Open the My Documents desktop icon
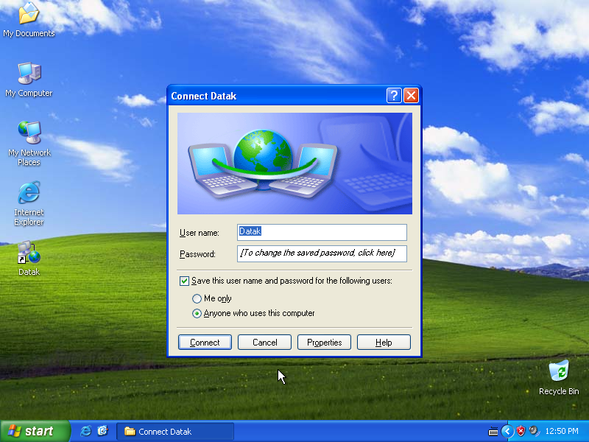The width and height of the screenshot is (589, 442). click(x=29, y=19)
